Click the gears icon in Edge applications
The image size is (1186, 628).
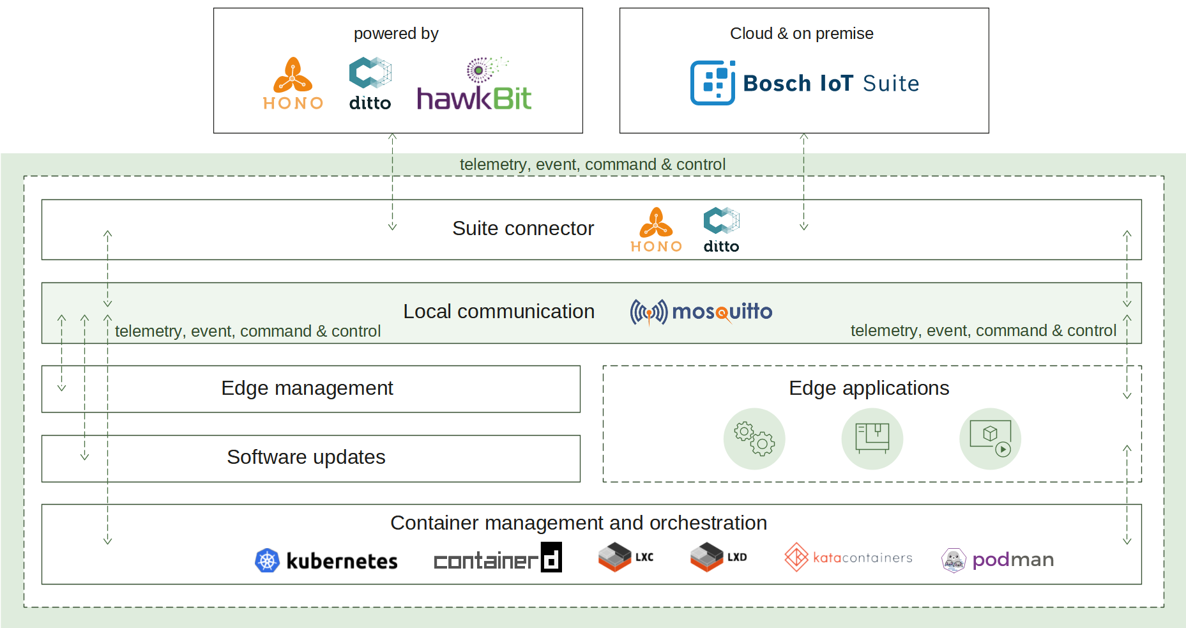click(754, 439)
